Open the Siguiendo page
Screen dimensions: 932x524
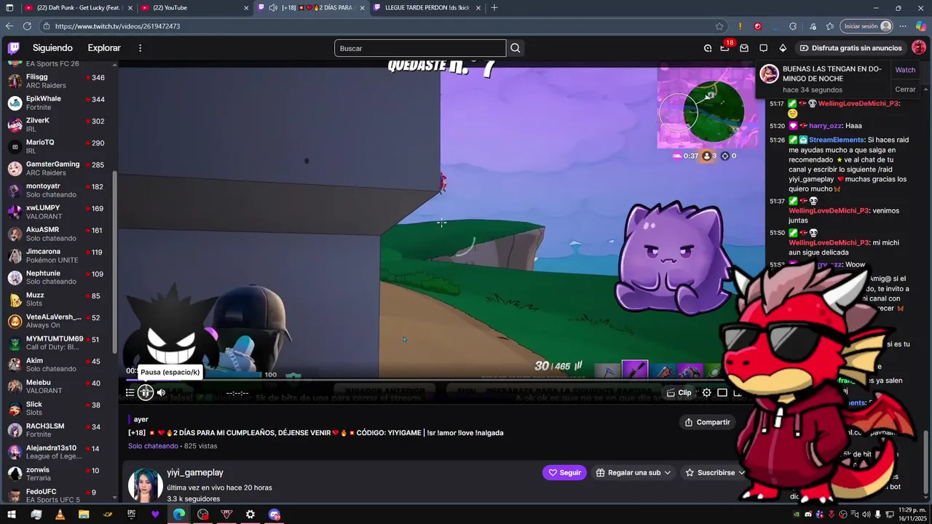point(52,48)
